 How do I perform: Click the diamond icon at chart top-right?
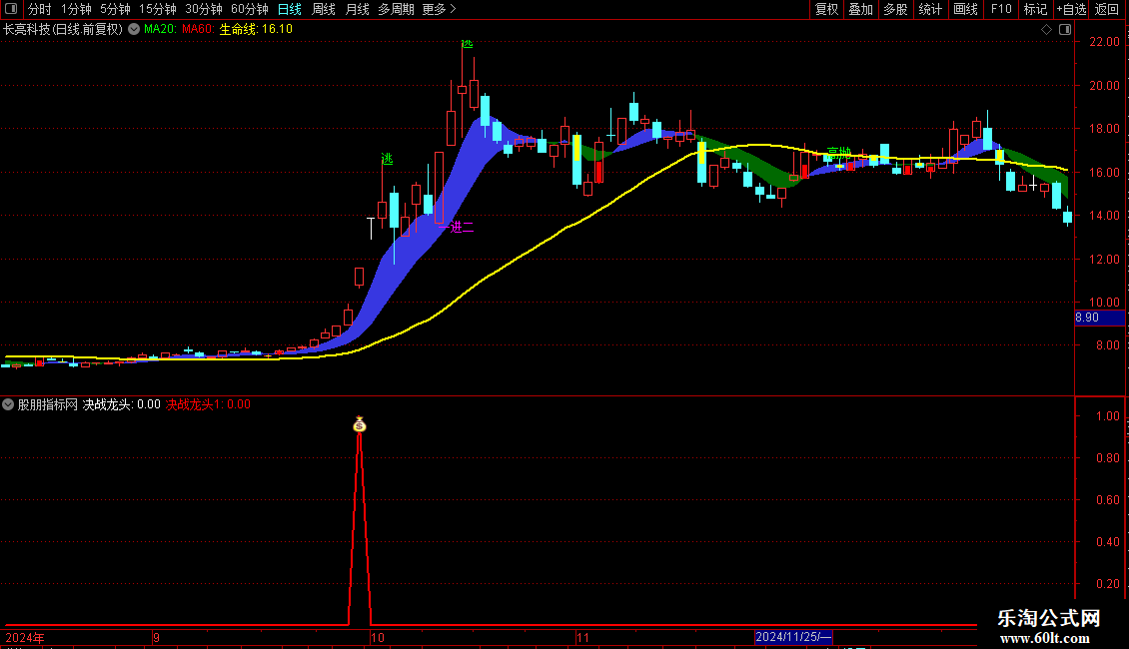click(1047, 30)
